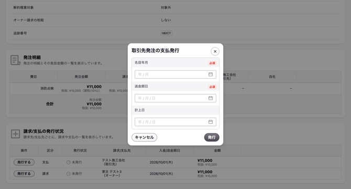This screenshot has width=351, height=189.
Task: Open calendar picker for 計上日
Action: [x=211, y=122]
